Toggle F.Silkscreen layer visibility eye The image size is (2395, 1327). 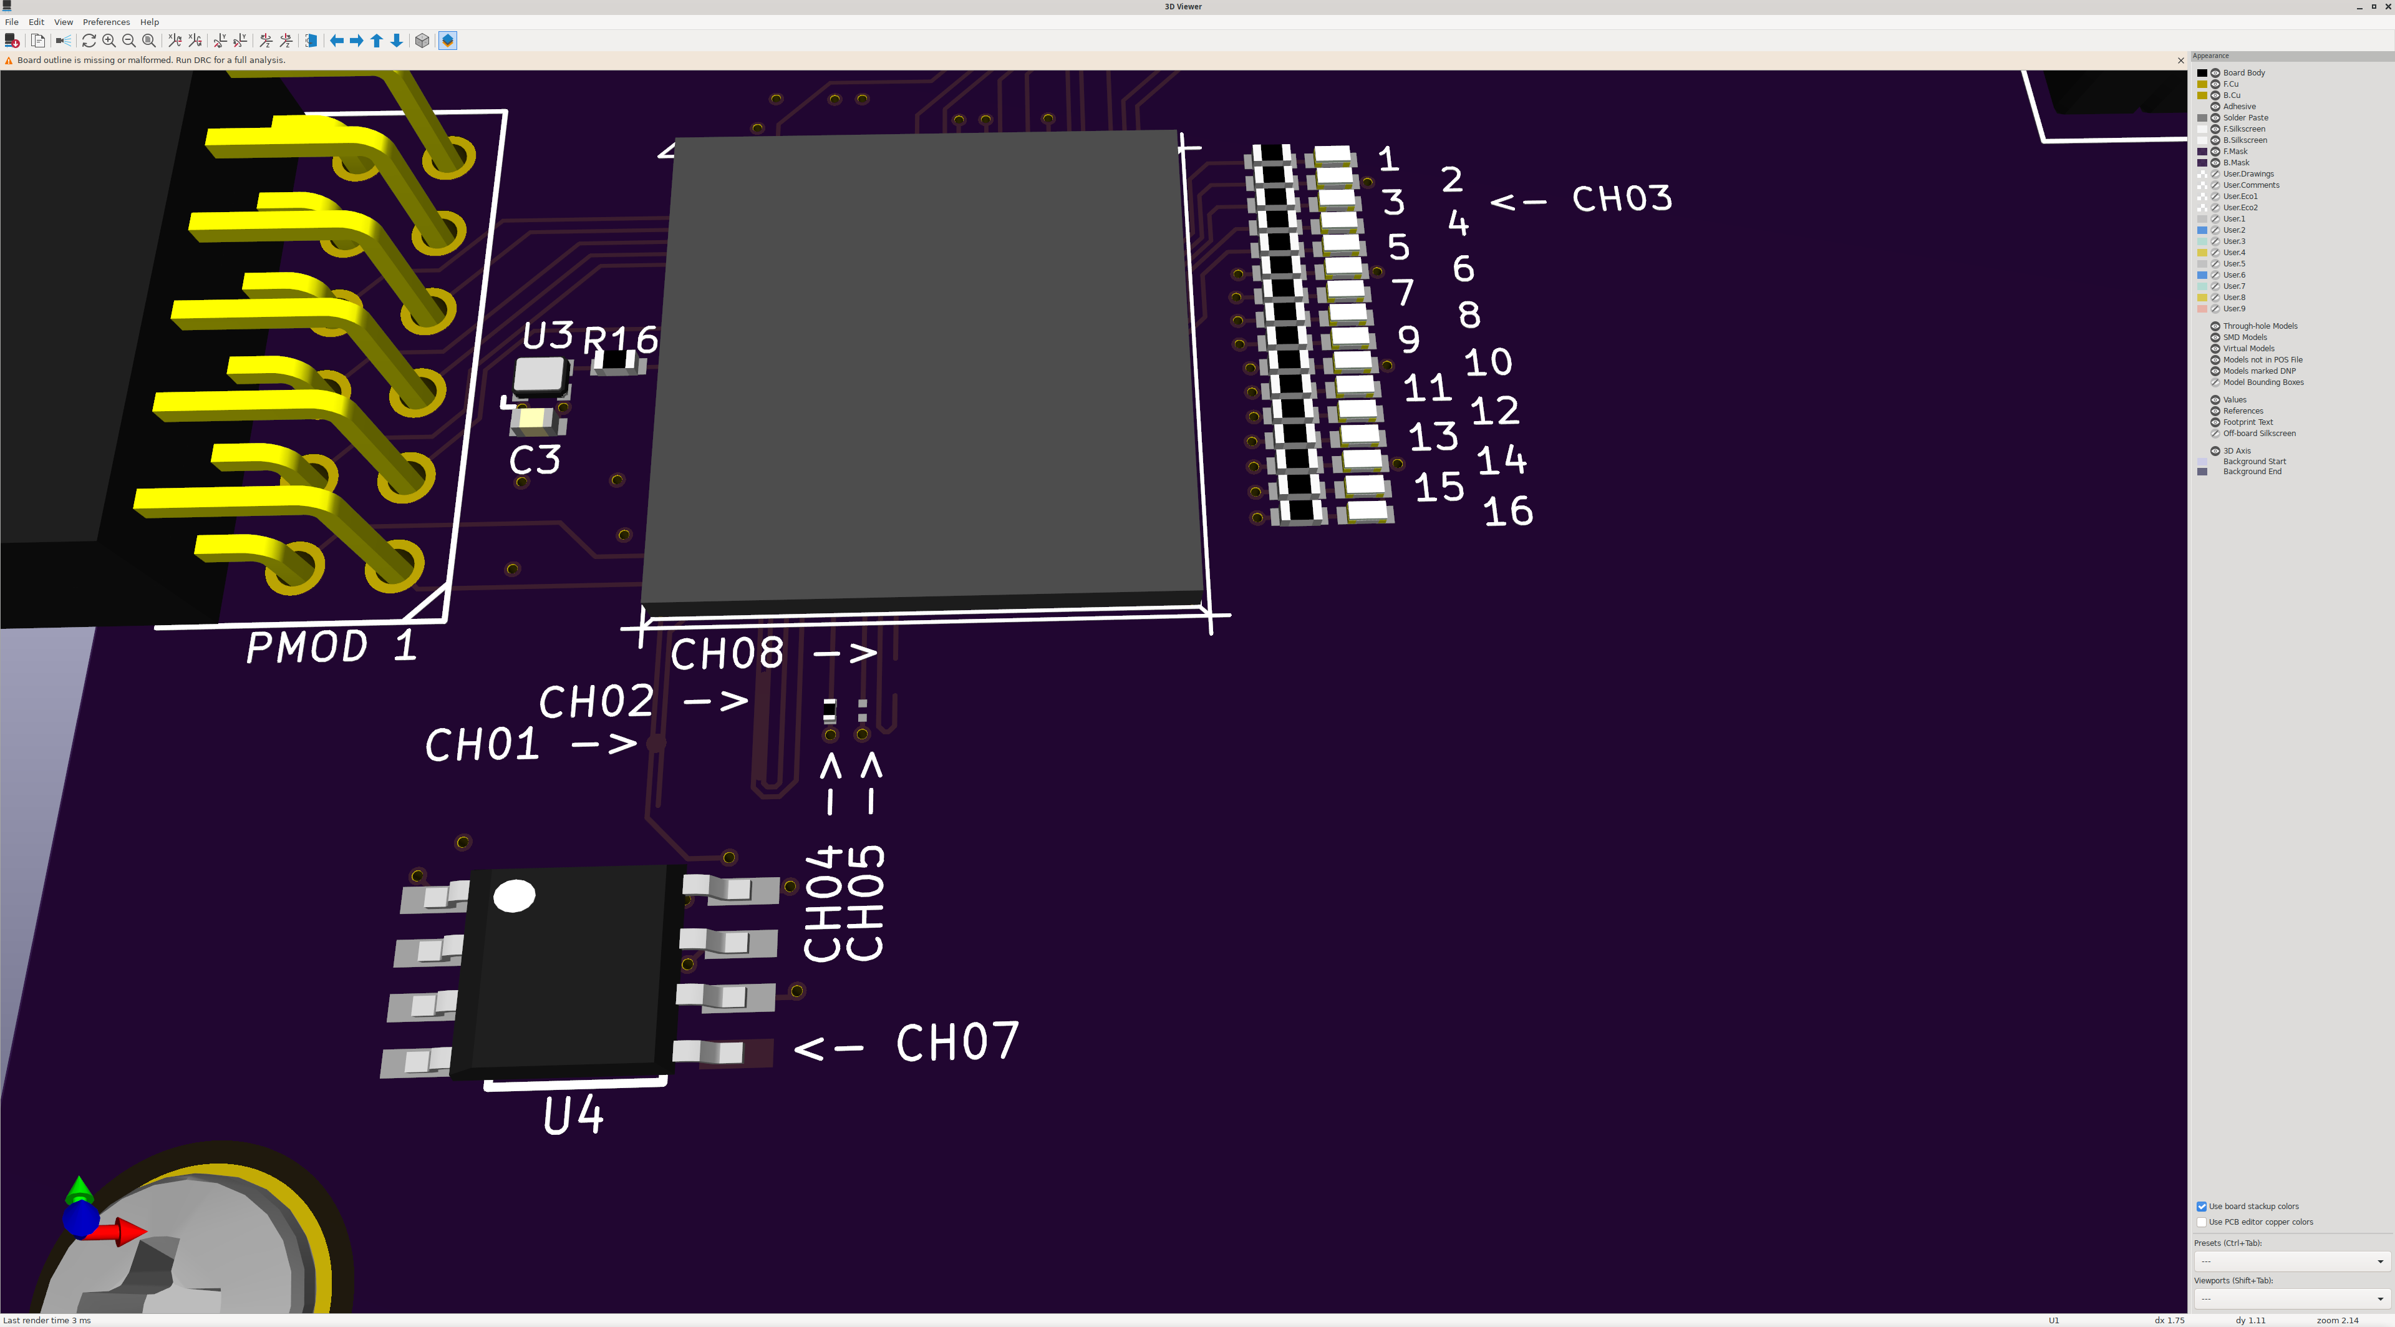point(2215,129)
